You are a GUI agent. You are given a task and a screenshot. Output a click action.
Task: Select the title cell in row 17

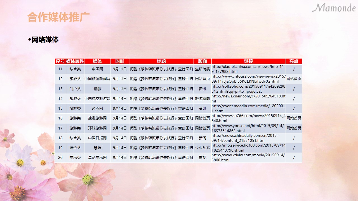(x=161, y=128)
